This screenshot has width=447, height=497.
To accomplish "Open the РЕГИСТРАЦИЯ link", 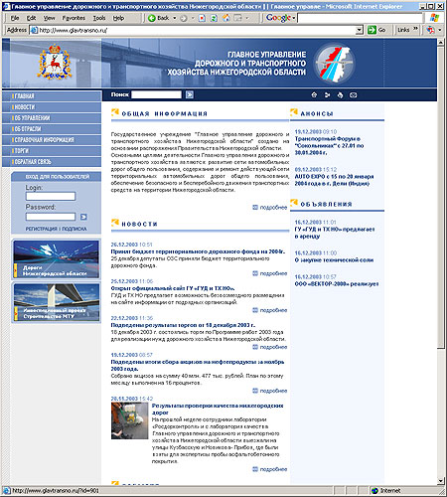I will 42,229.
